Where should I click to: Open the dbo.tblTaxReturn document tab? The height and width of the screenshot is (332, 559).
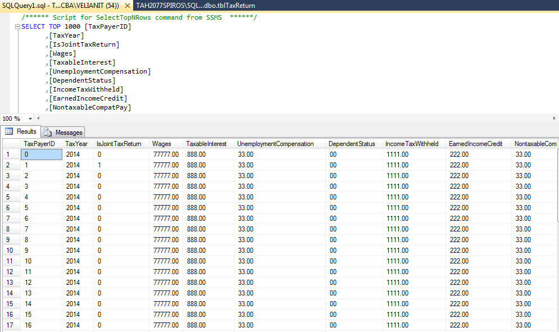(196, 6)
